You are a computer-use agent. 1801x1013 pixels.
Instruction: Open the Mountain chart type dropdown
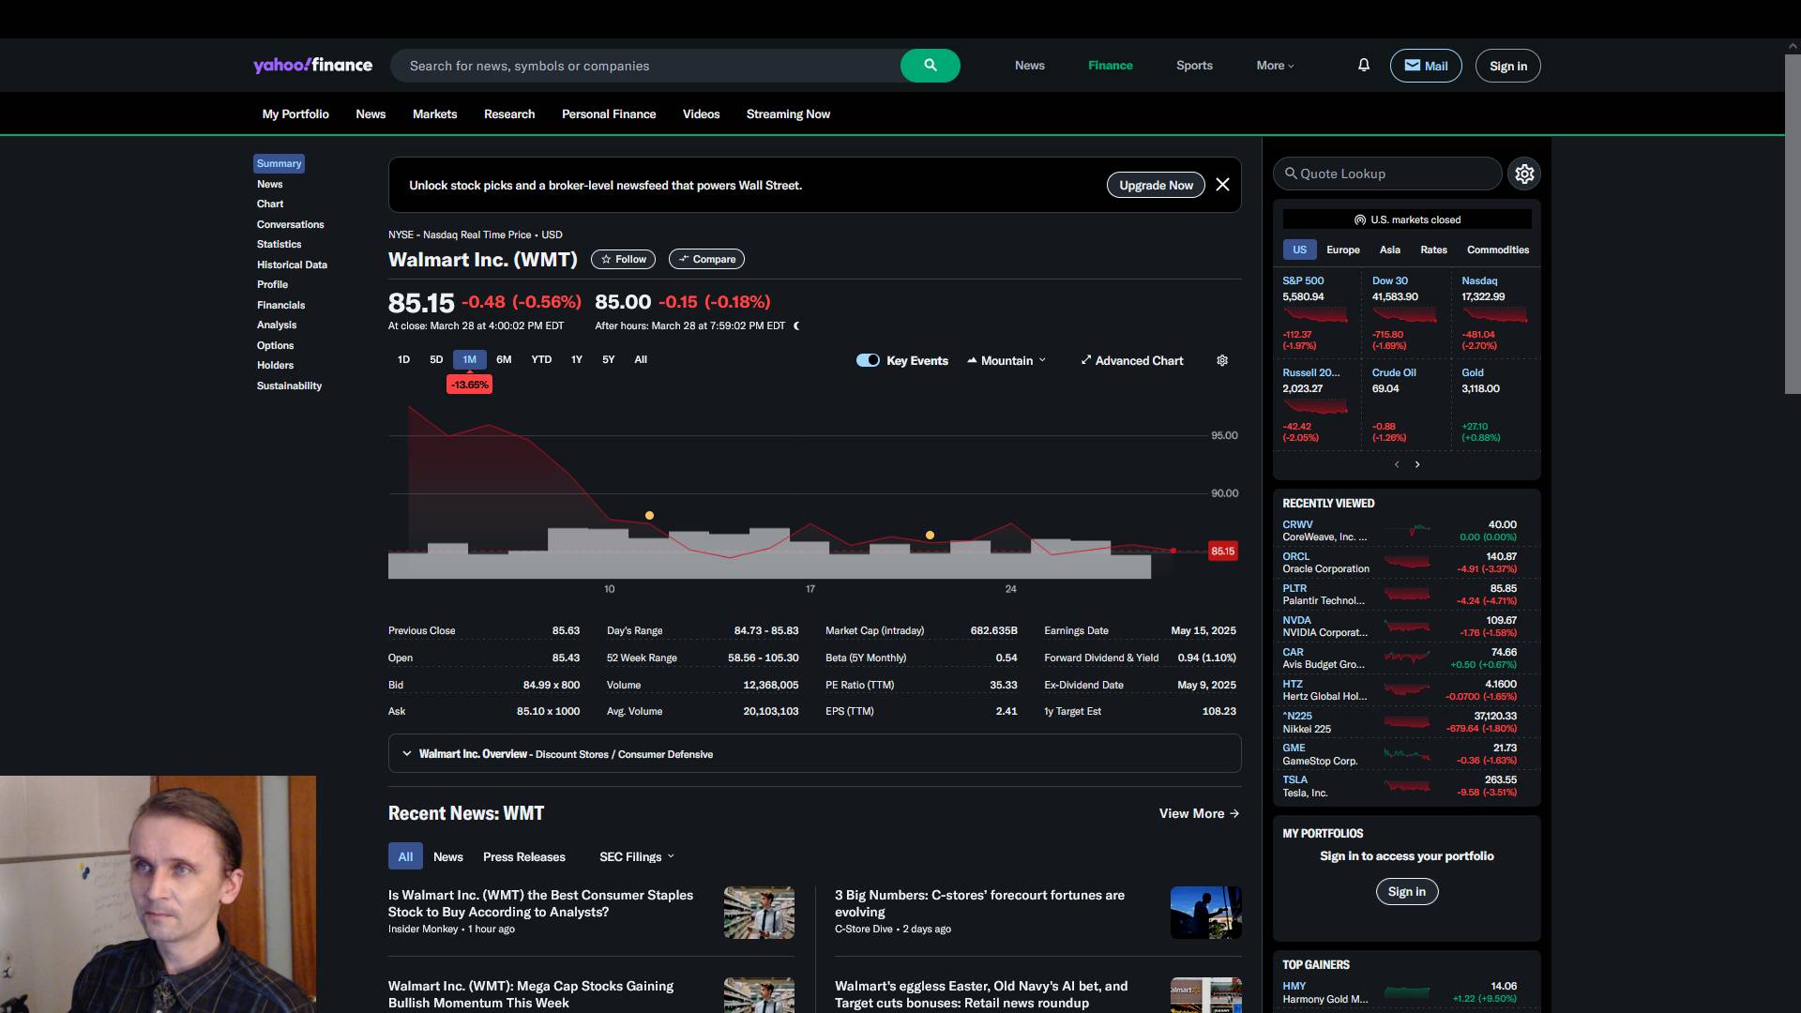pos(1006,360)
